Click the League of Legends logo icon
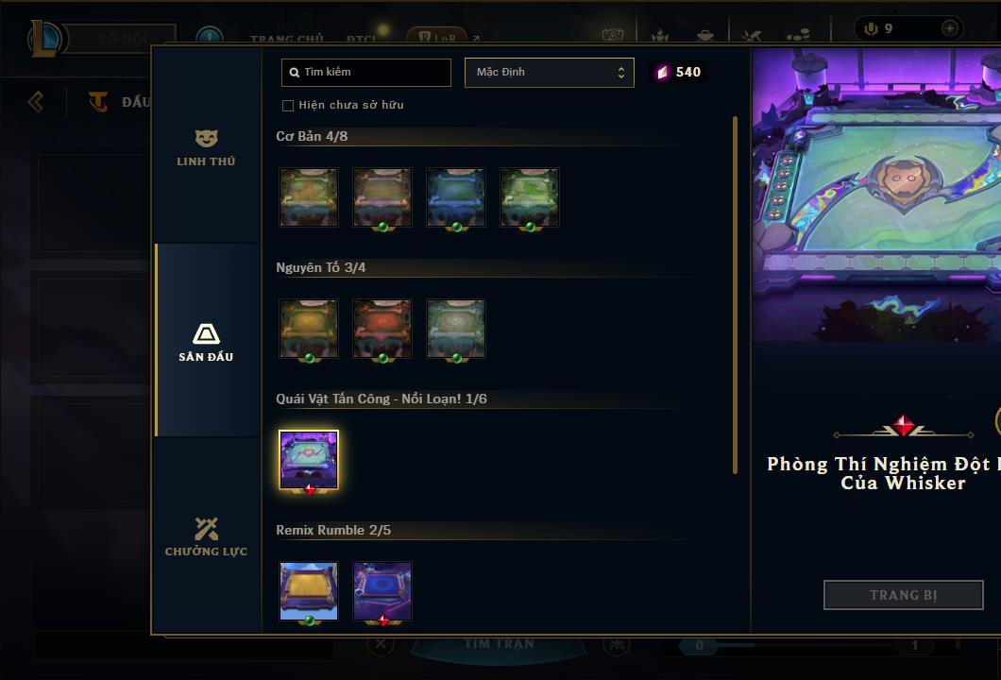The height and width of the screenshot is (680, 1001). [x=43, y=39]
